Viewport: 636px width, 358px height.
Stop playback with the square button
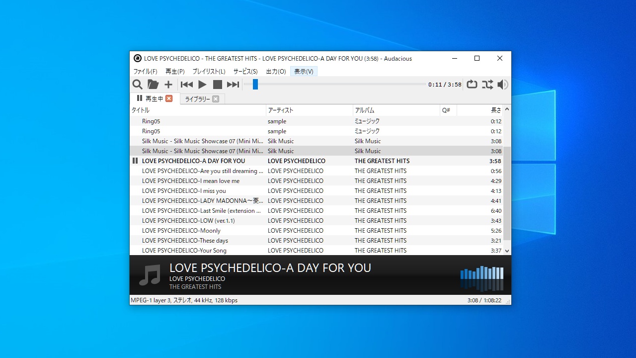[217, 85]
